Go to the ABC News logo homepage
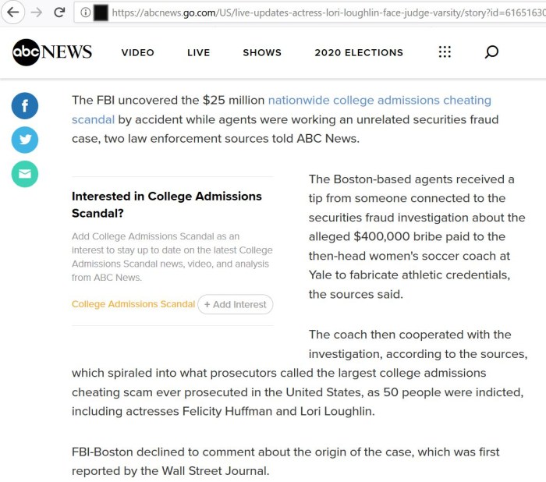 pyautogui.click(x=52, y=52)
